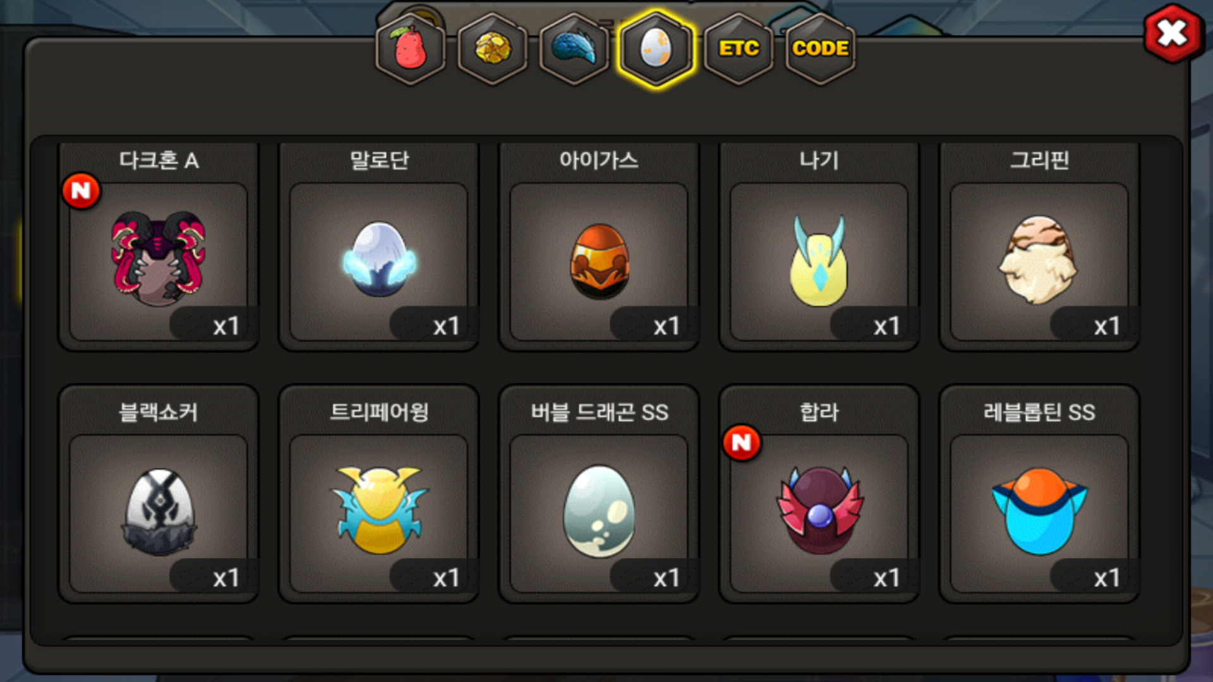This screenshot has width=1213, height=682.
Task: Click the N badge on 다크혼 A
Action: (x=81, y=191)
